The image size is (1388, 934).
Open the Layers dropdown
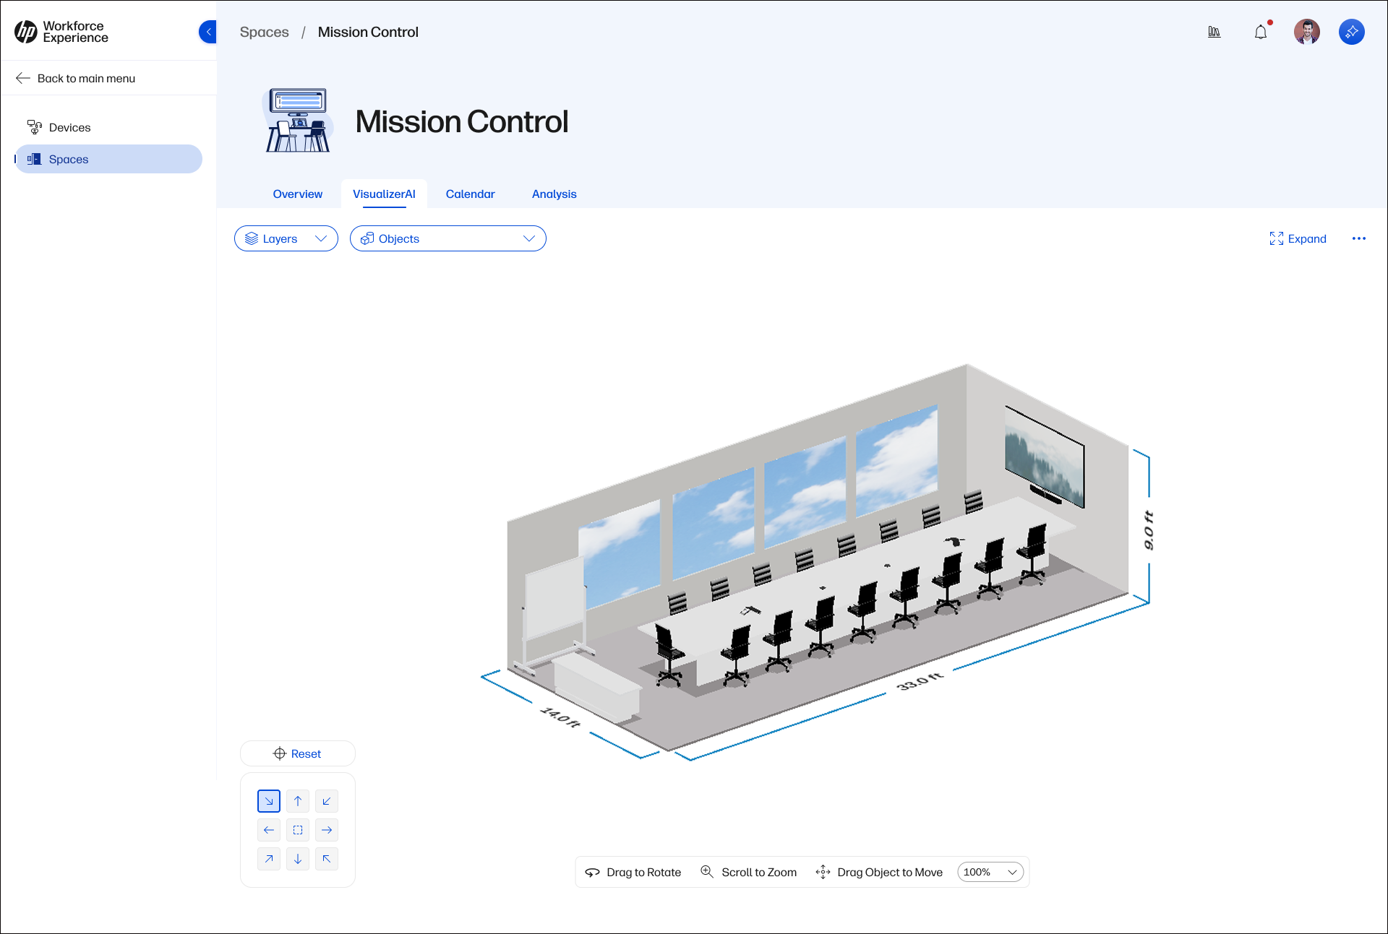286,238
